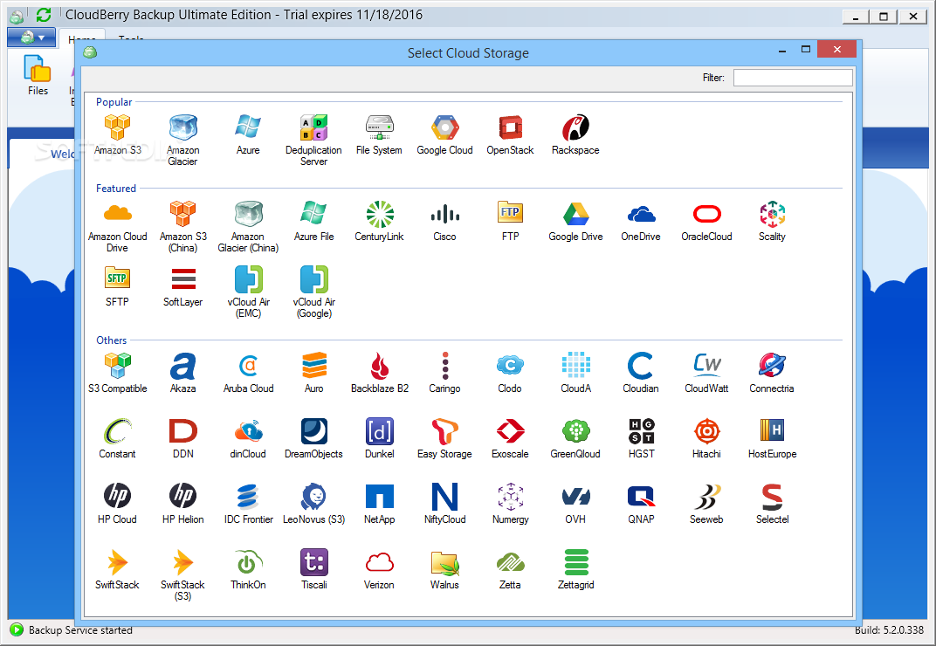The height and width of the screenshot is (646, 936).
Task: Select Azure File storage
Action: (x=313, y=222)
